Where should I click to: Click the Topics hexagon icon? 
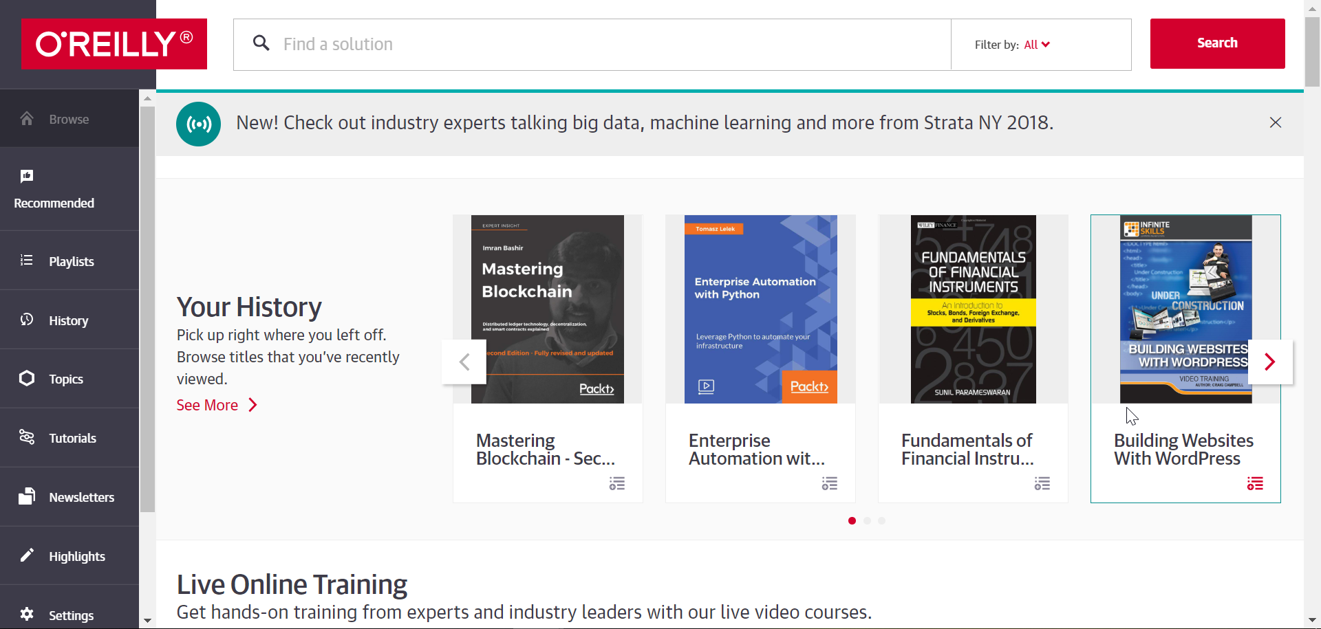point(27,378)
